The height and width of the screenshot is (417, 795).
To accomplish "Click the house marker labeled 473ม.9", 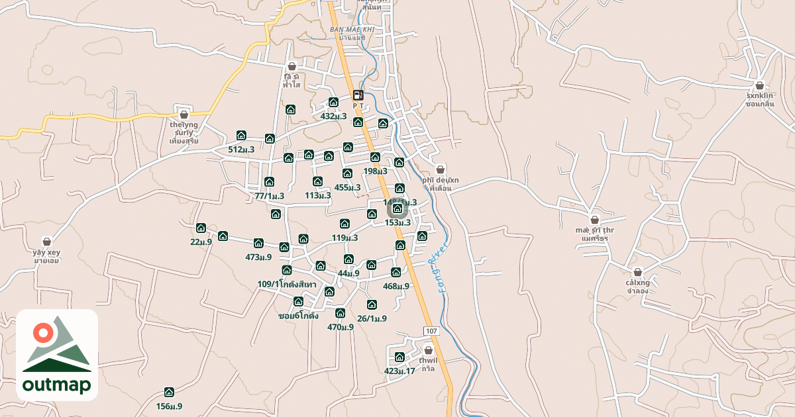I will pyautogui.click(x=258, y=243).
